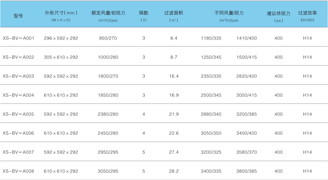Select the 过滤效率 EN1822 header
Image resolution: width=328 pixels, height=180 pixels.
[x=307, y=13]
